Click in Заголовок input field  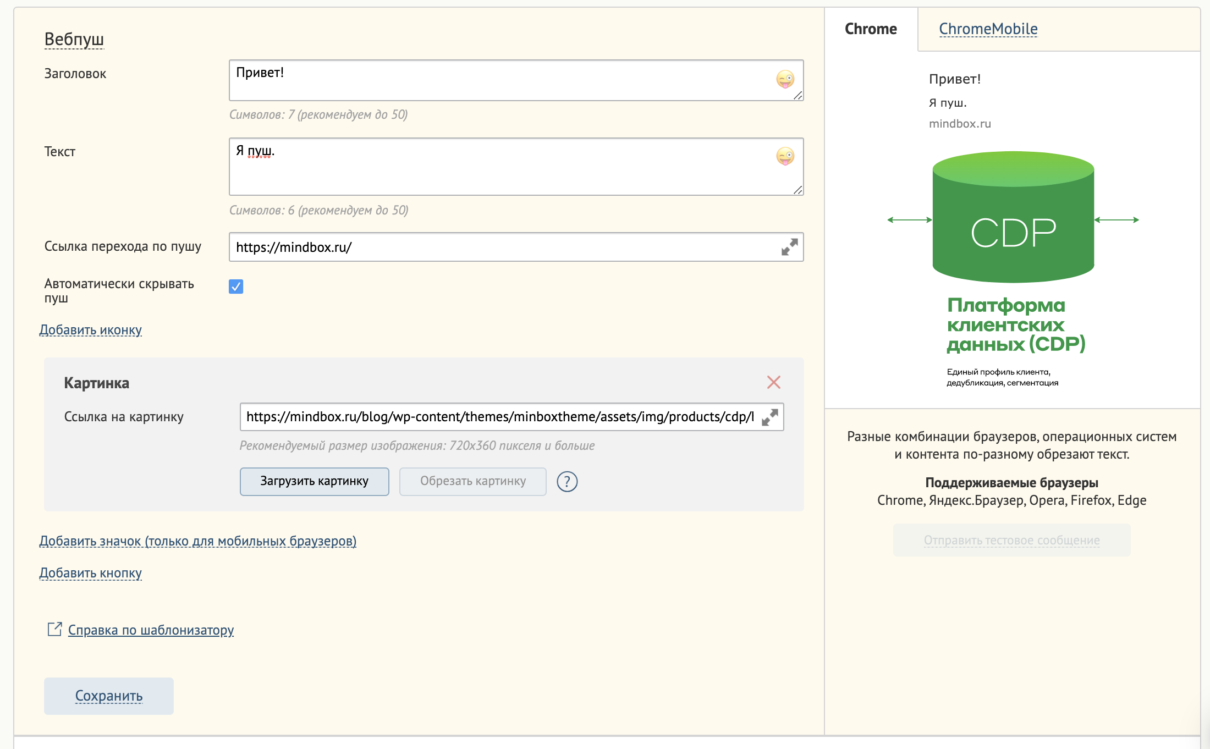(x=516, y=80)
